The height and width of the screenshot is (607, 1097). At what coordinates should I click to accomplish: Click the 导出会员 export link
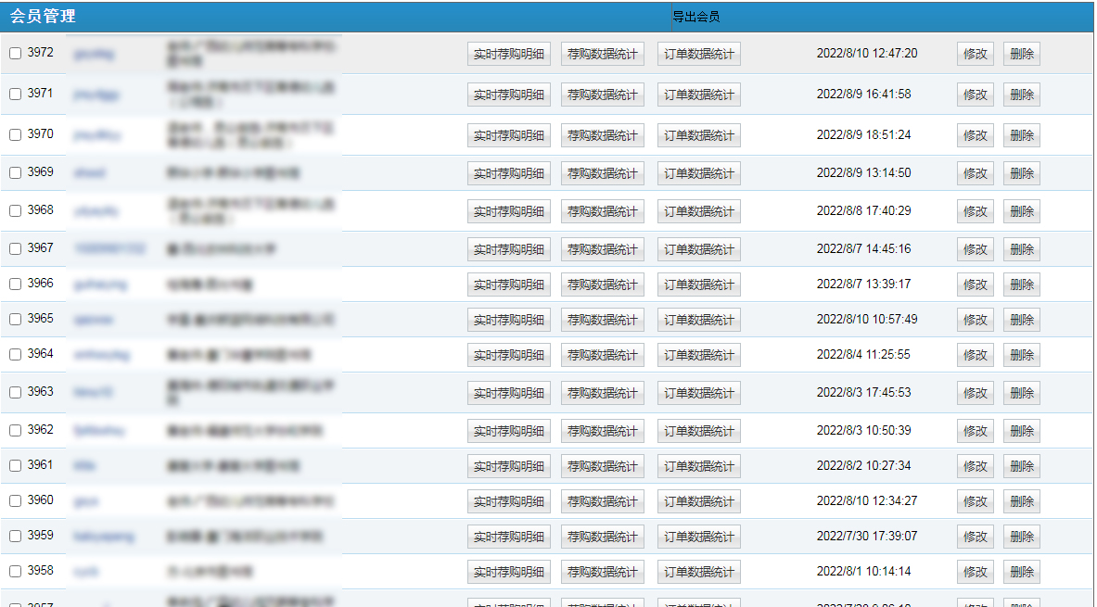[x=695, y=17]
